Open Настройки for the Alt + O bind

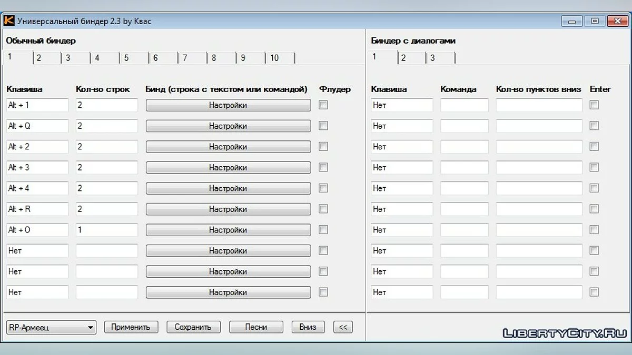[228, 230]
